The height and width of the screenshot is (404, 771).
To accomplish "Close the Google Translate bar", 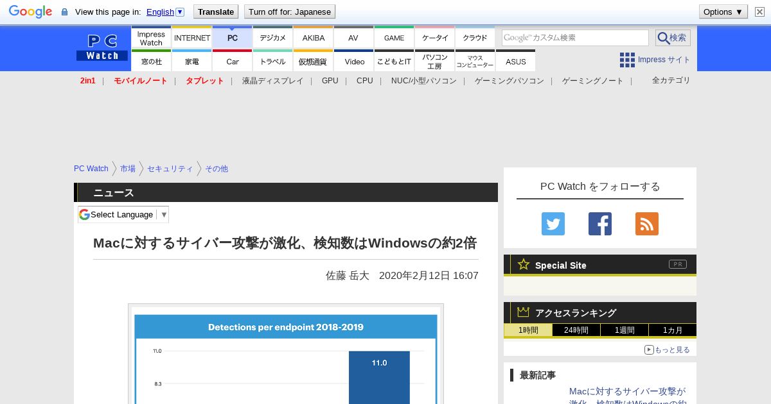I will point(760,12).
